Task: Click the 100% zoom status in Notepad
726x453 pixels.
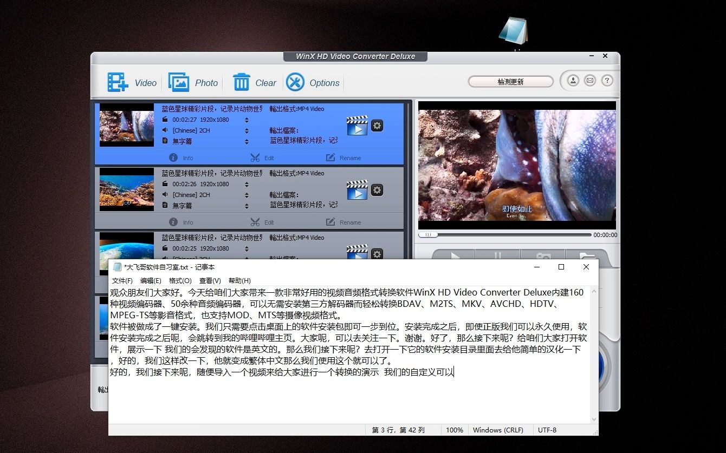Action: point(454,430)
